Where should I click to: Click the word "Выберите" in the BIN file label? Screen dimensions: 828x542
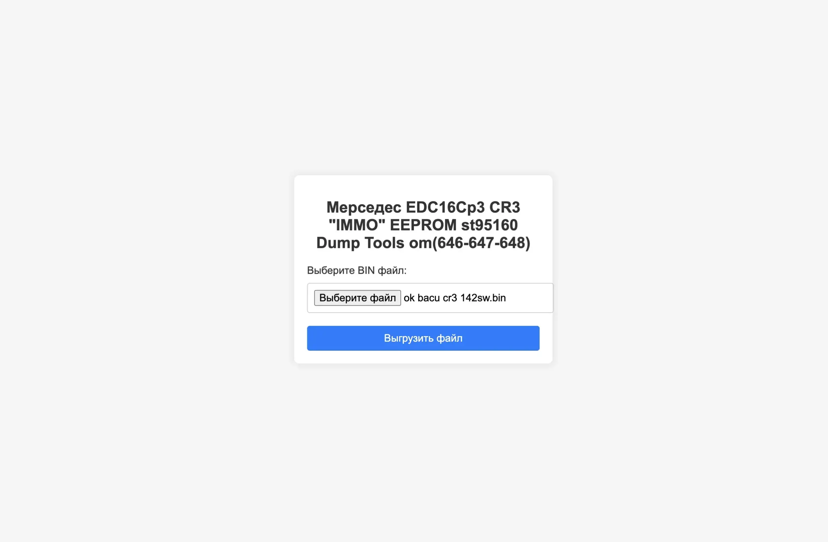click(331, 271)
